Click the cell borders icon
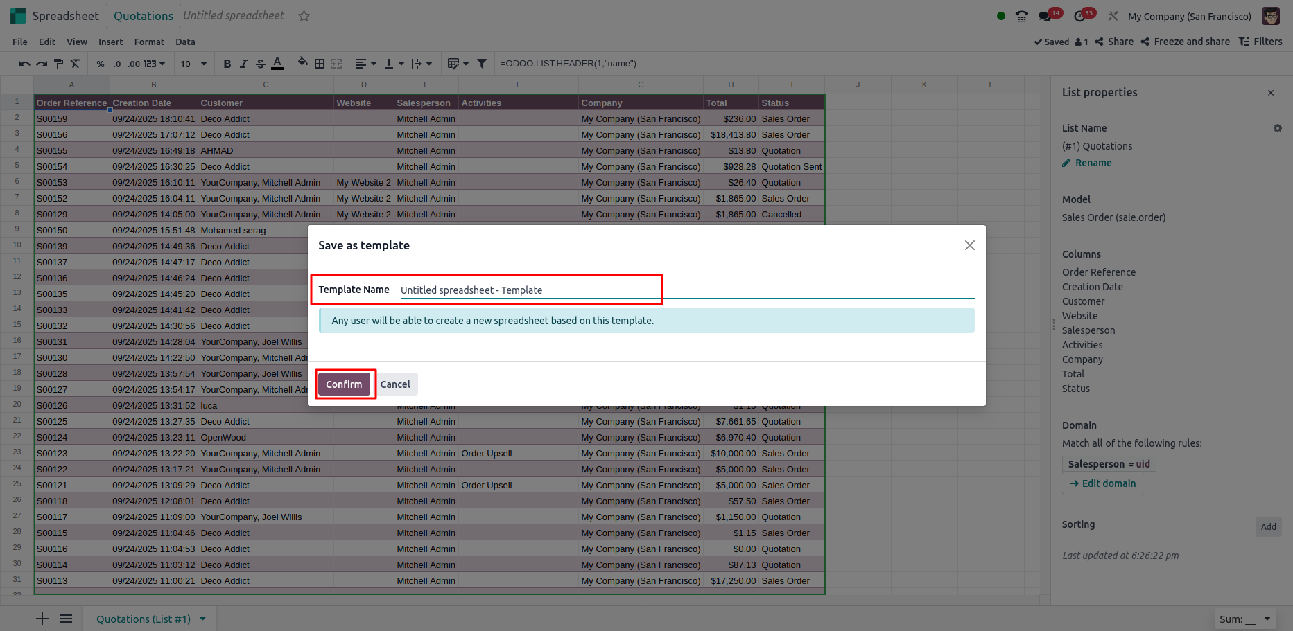Screen dimensions: 1293x631 tap(320, 64)
